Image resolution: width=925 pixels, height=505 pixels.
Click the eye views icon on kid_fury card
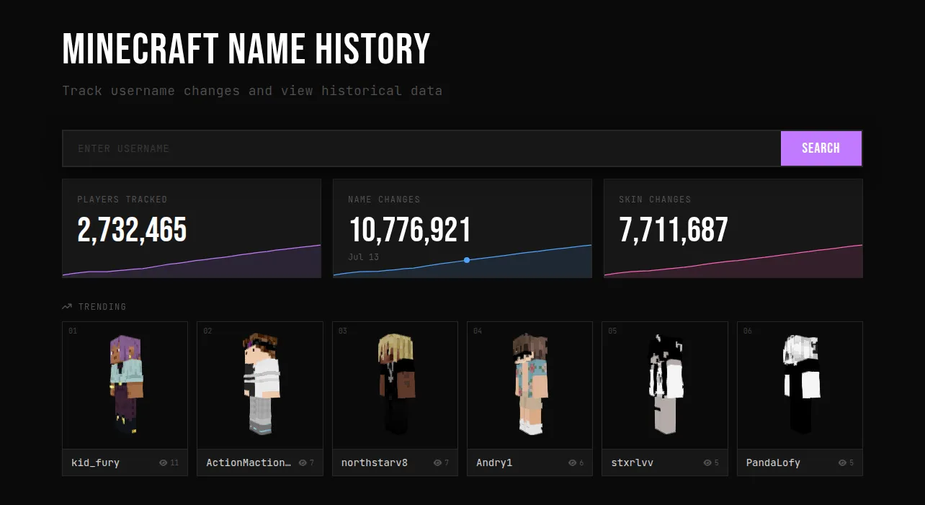(163, 463)
